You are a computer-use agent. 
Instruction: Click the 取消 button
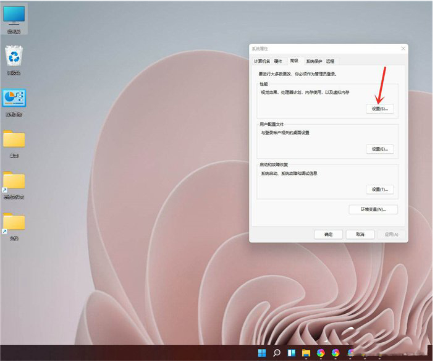[360, 234]
